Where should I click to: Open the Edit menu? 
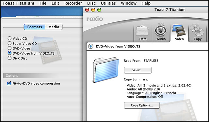(55, 3)
